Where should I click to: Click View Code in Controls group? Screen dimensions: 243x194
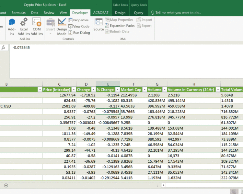tap(79, 27)
